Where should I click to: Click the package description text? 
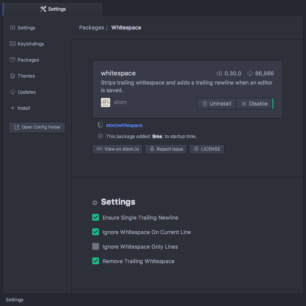click(187, 86)
